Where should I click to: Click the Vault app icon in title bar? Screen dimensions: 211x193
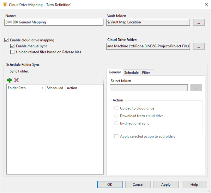(5, 4)
